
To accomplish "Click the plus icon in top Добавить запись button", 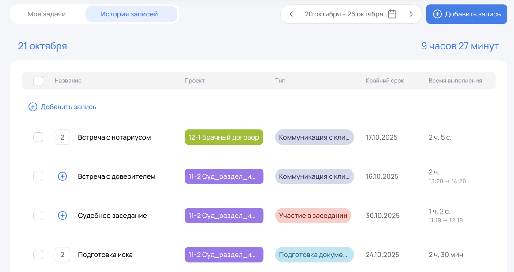I will (437, 14).
